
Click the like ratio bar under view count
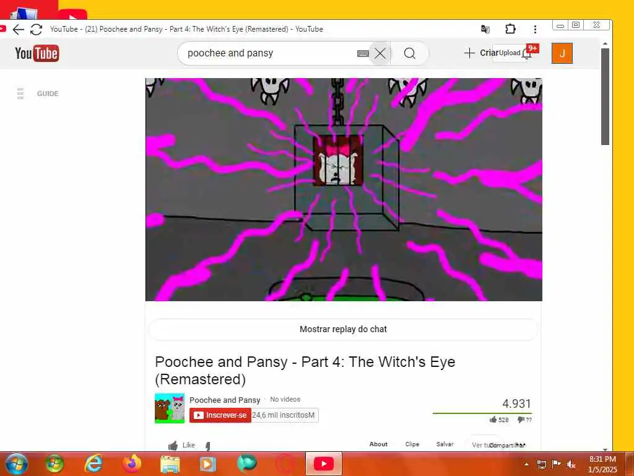(482, 413)
